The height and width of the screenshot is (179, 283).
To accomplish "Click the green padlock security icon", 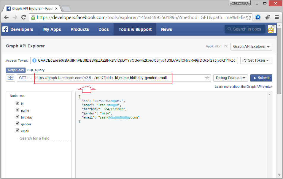I will 33,17.
